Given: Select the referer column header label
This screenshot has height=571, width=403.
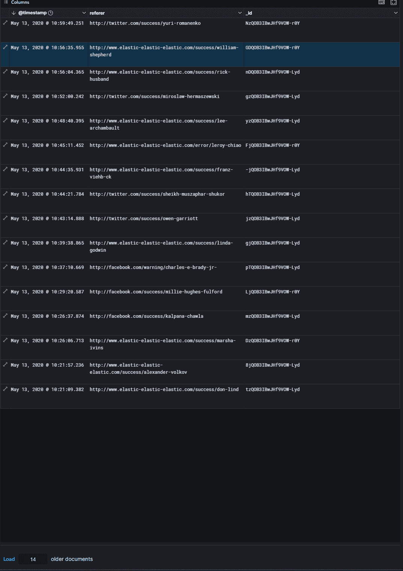Looking at the screenshot, I should click(97, 13).
